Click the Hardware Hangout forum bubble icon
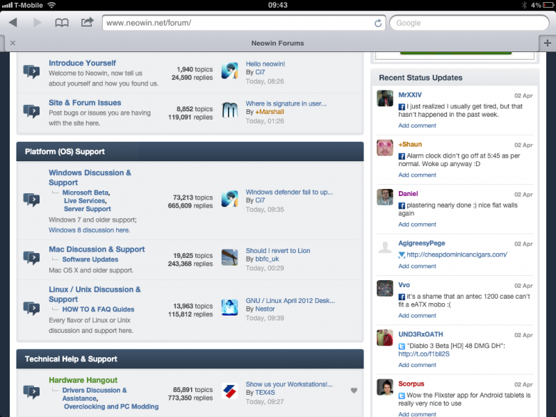Viewport: 556px width, 417px height. coord(31,392)
